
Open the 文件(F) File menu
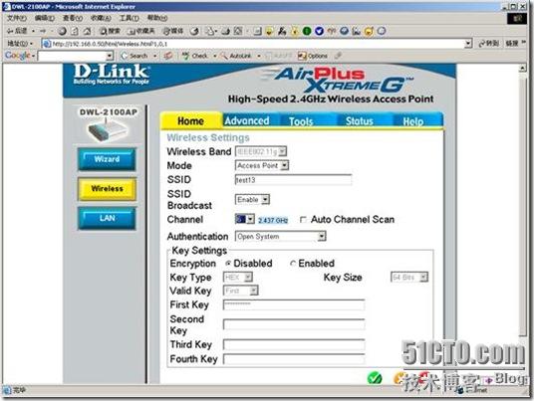[x=16, y=18]
